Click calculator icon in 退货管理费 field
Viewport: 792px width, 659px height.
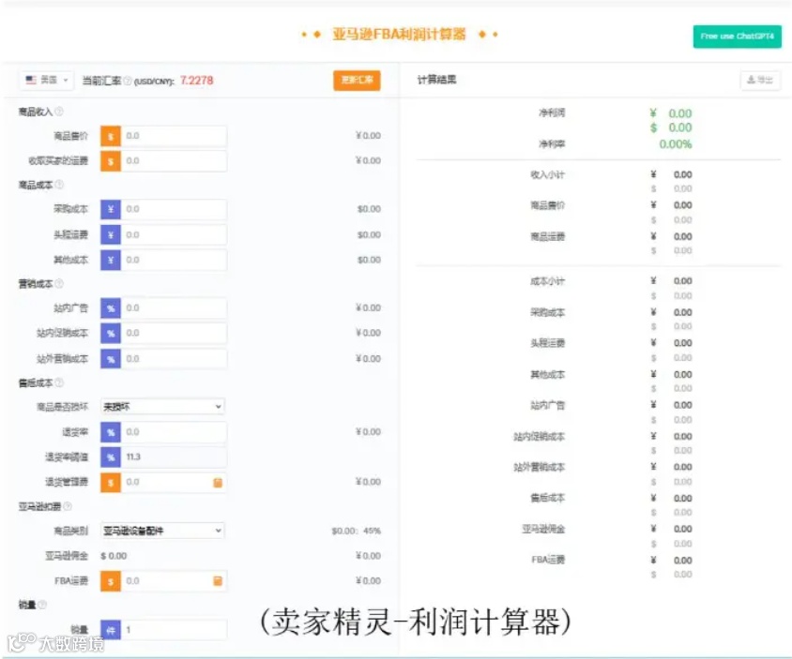coord(218,483)
